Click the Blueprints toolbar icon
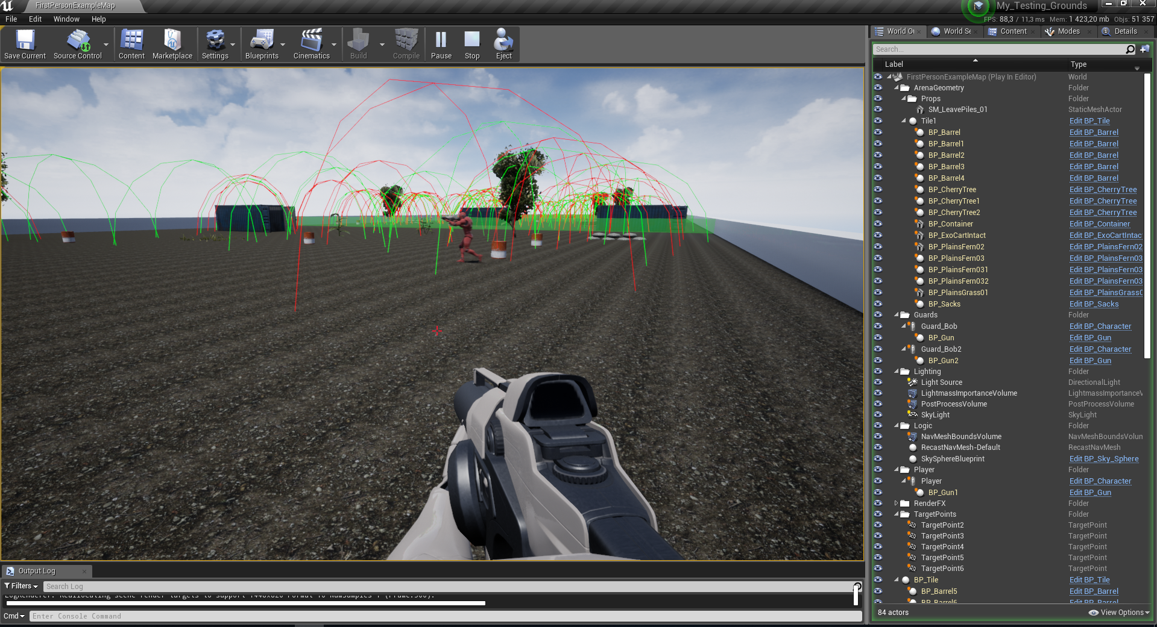Screen dimensions: 1157x627 click(x=262, y=45)
